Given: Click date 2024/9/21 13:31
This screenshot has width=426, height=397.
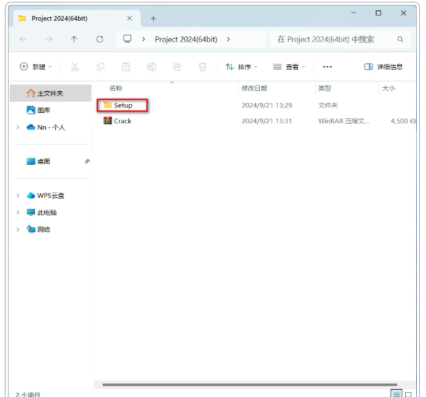Looking at the screenshot, I should (x=267, y=121).
